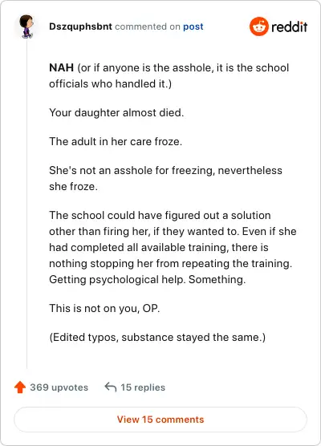This screenshot has width=321, height=446.
Task: Click the View 15 comments button
Action: (160, 420)
